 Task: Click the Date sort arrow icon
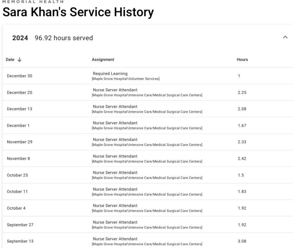point(20,60)
